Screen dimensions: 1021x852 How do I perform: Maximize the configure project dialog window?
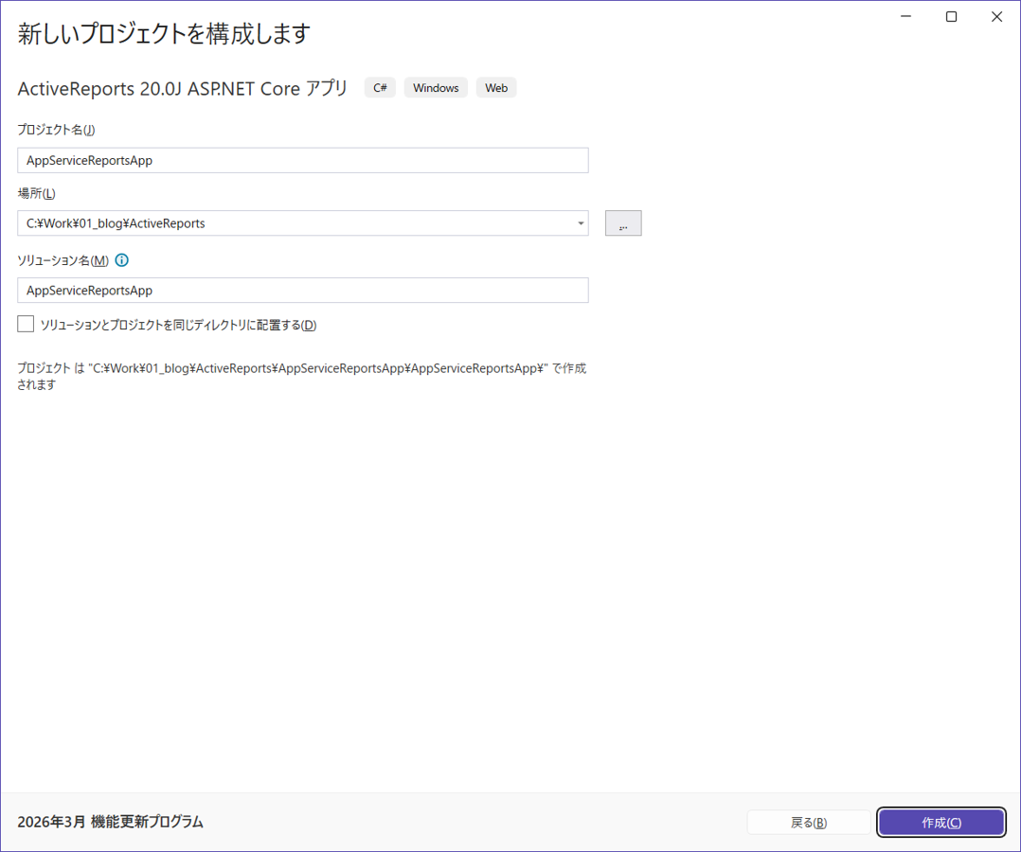[x=951, y=16]
